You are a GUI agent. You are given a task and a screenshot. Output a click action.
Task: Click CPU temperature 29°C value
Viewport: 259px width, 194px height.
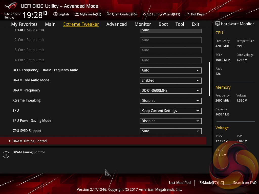pyautogui.click(x=240, y=46)
